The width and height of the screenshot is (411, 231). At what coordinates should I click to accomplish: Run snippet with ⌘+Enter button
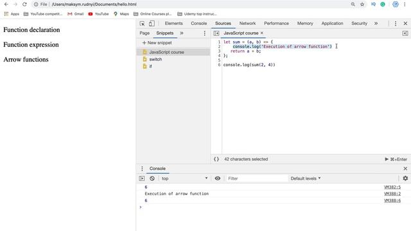tap(396, 159)
